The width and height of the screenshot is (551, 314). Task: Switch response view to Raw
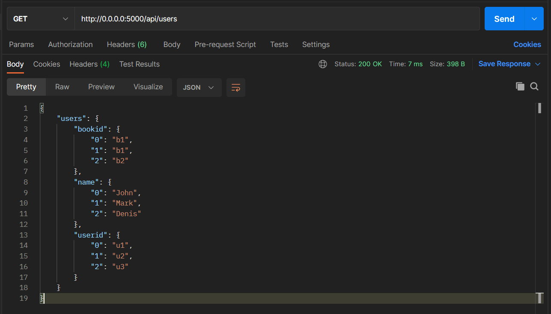(62, 87)
